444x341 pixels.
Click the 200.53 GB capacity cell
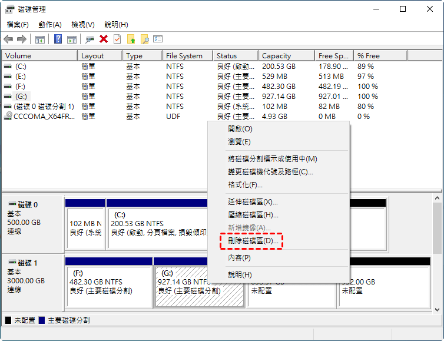[x=279, y=67]
